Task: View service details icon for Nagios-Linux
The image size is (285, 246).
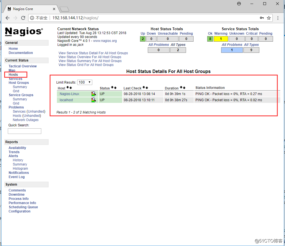Action: pyautogui.click(x=93, y=94)
